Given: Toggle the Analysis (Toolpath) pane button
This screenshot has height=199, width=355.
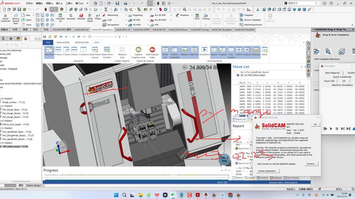Looking at the screenshot, I should pos(175,53).
